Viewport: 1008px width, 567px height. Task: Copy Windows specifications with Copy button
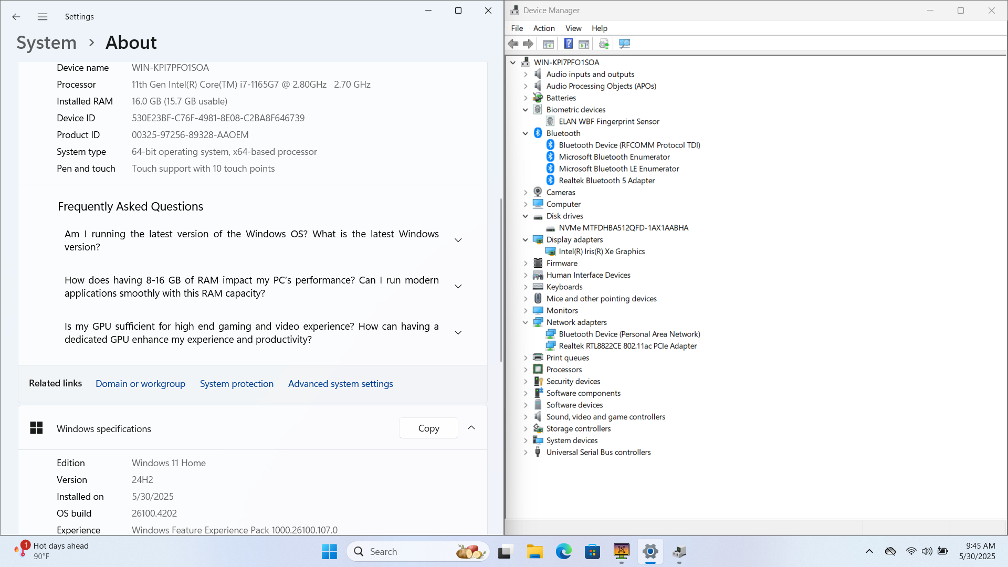pos(428,428)
